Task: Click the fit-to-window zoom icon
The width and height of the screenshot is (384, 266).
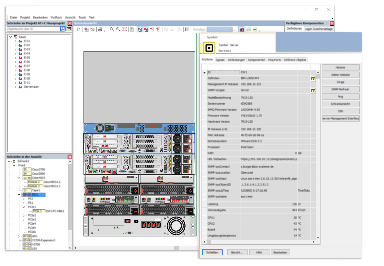Action: [x=125, y=30]
